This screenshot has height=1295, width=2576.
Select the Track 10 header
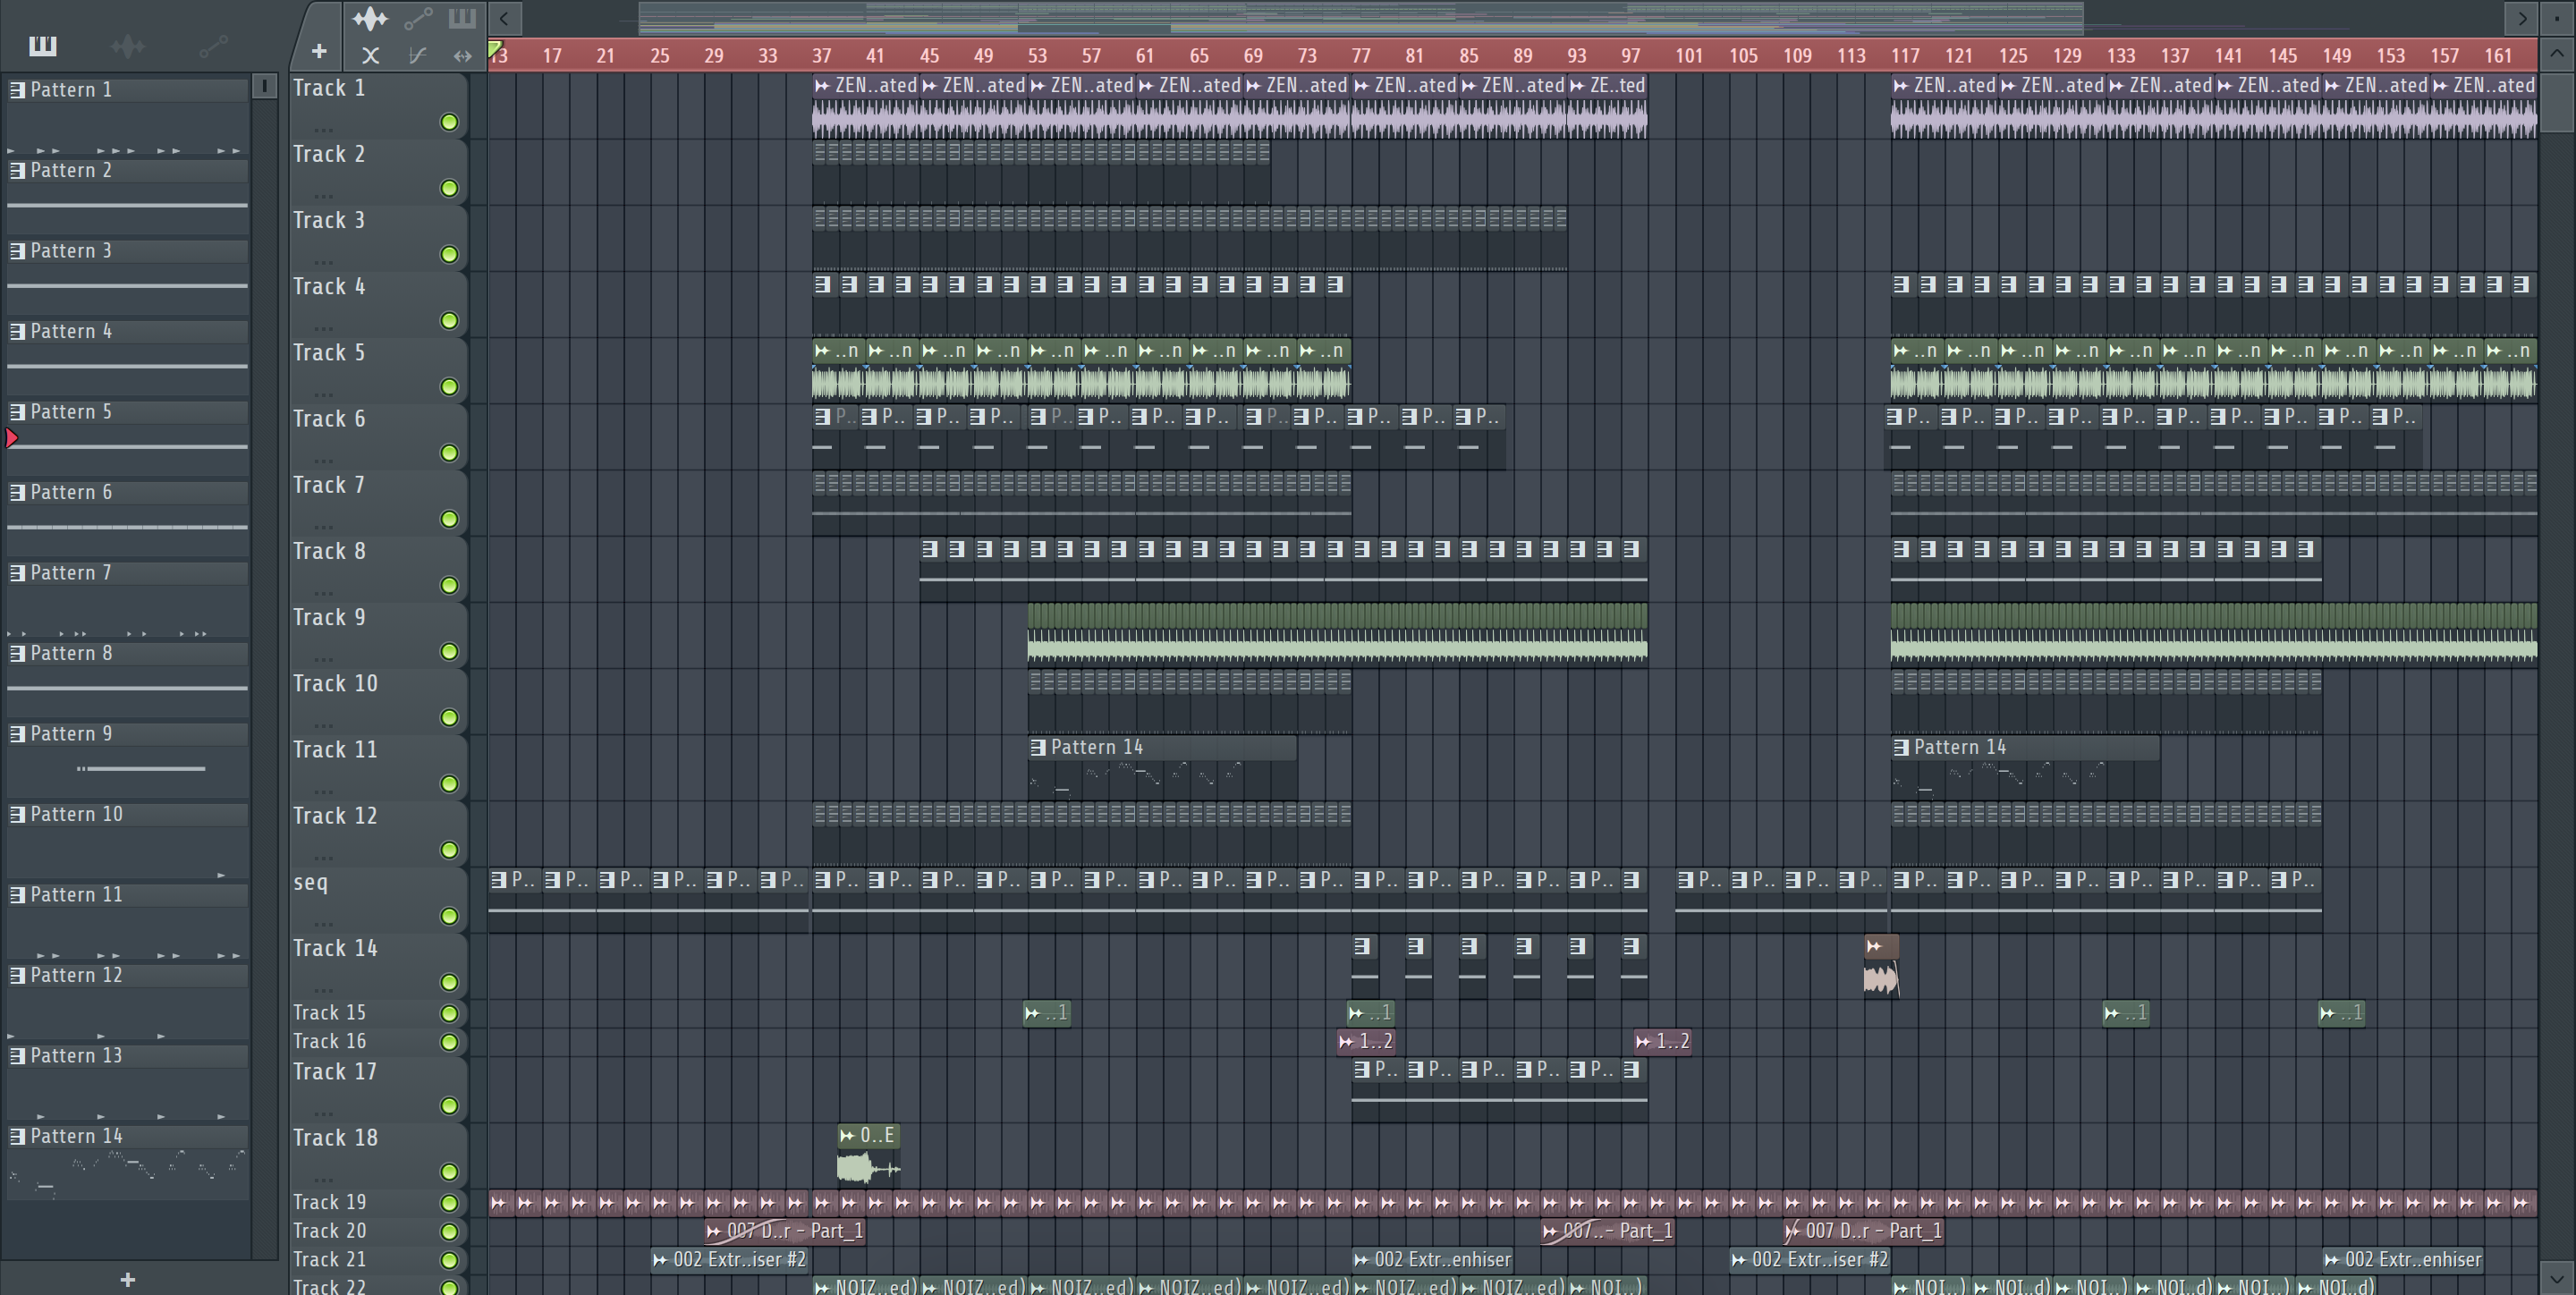tap(378, 701)
